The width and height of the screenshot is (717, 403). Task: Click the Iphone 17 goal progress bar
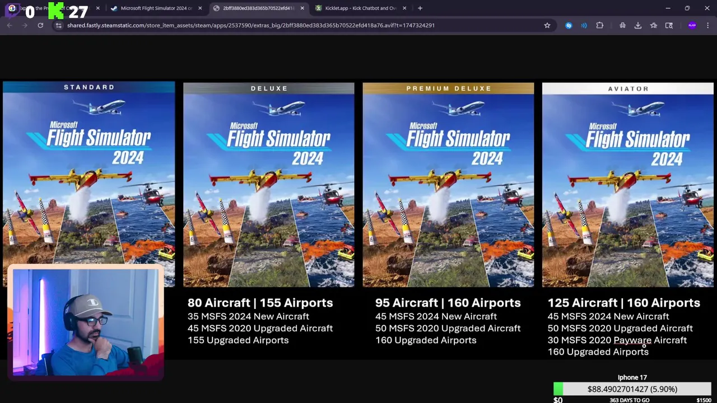click(x=632, y=389)
